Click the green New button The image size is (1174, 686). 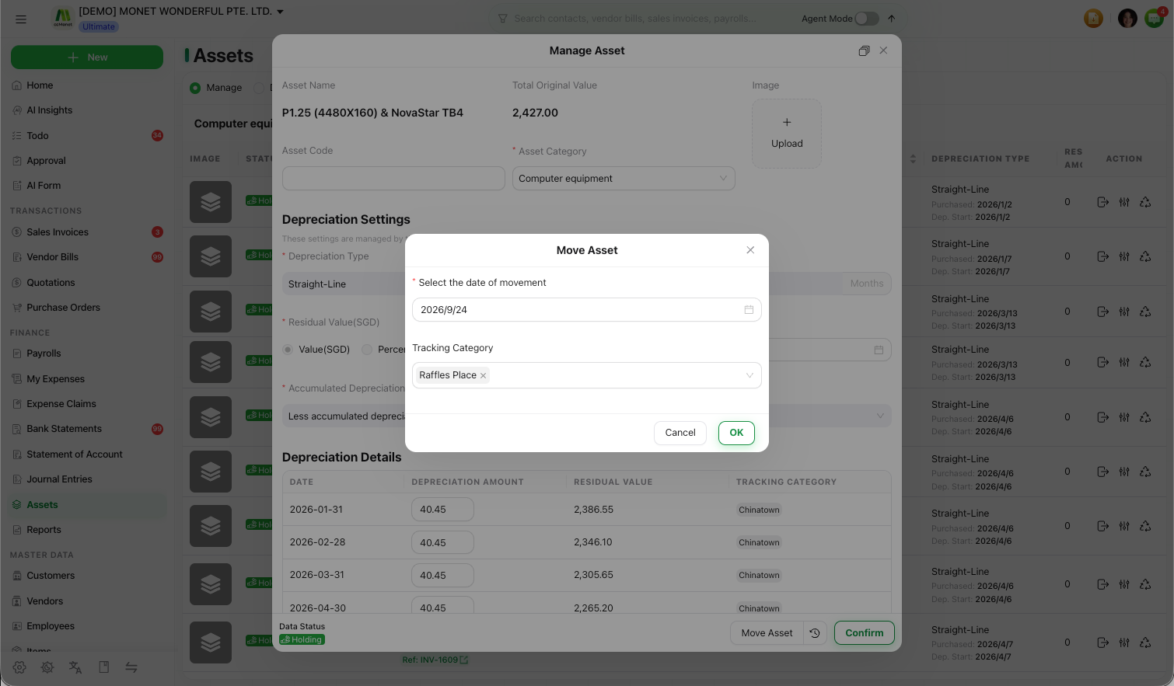87,57
